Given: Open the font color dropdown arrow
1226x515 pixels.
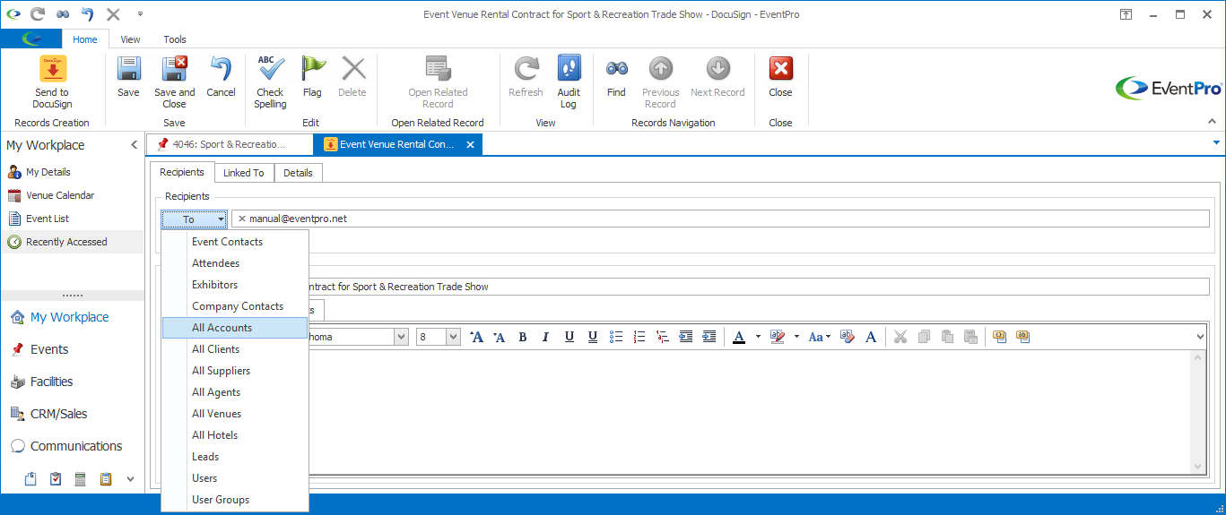Looking at the screenshot, I should pyautogui.click(x=758, y=337).
